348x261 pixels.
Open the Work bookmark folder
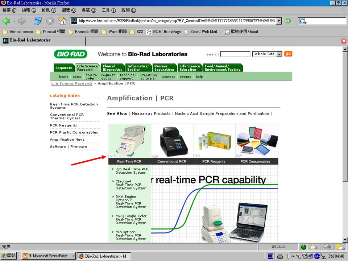[114, 32]
